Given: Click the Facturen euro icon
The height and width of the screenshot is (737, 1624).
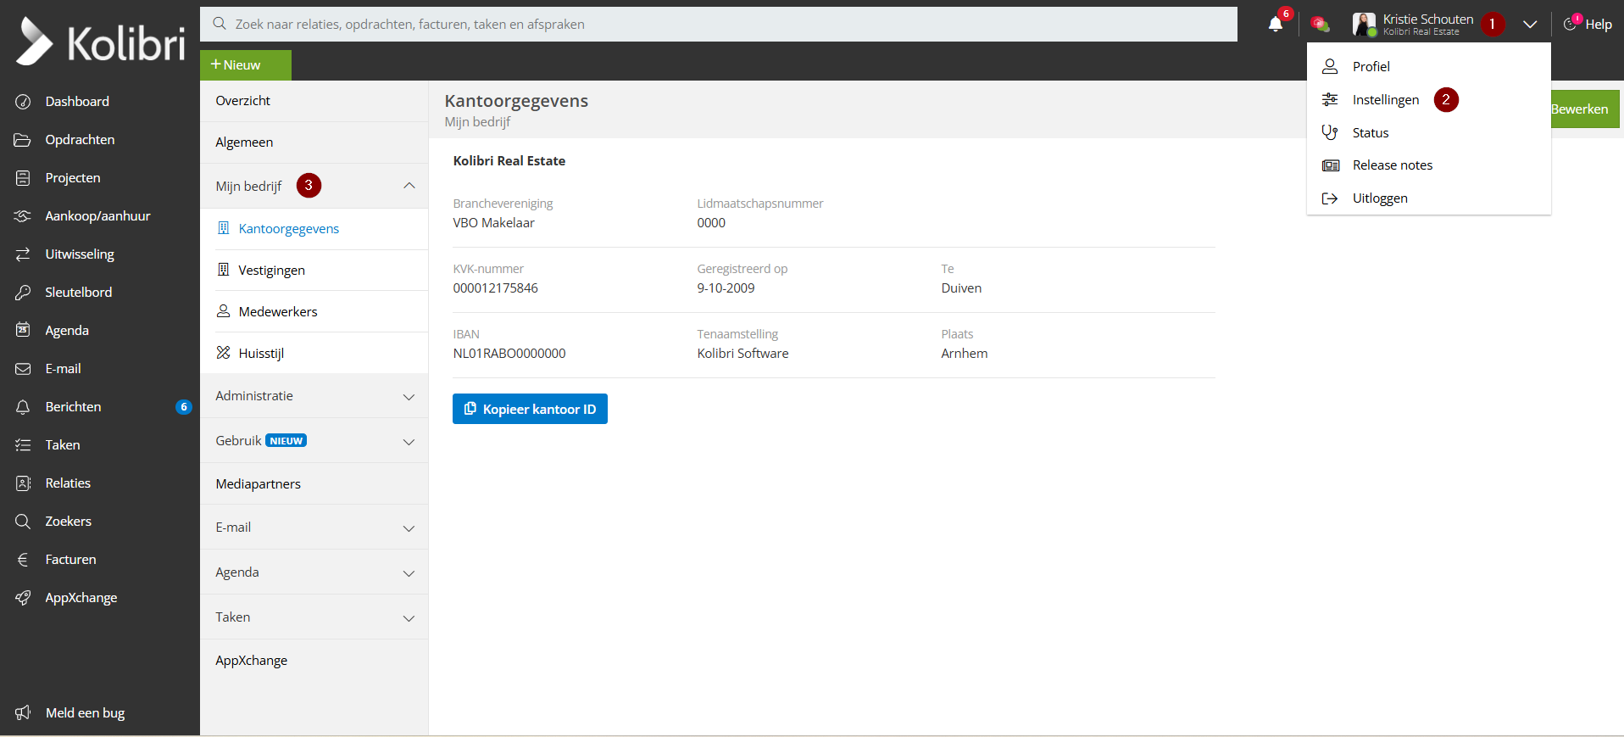Looking at the screenshot, I should click(x=23, y=560).
